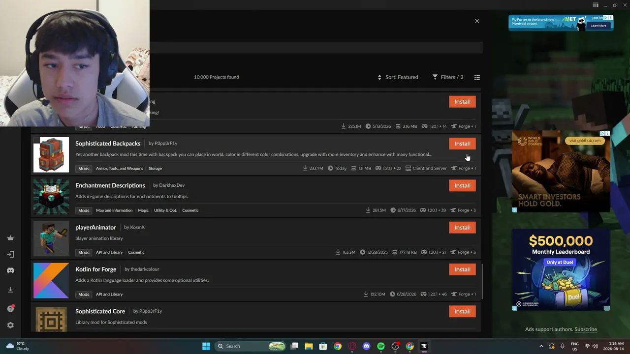Select the Map and Information tag
This screenshot has height=354, width=630.
click(114, 210)
